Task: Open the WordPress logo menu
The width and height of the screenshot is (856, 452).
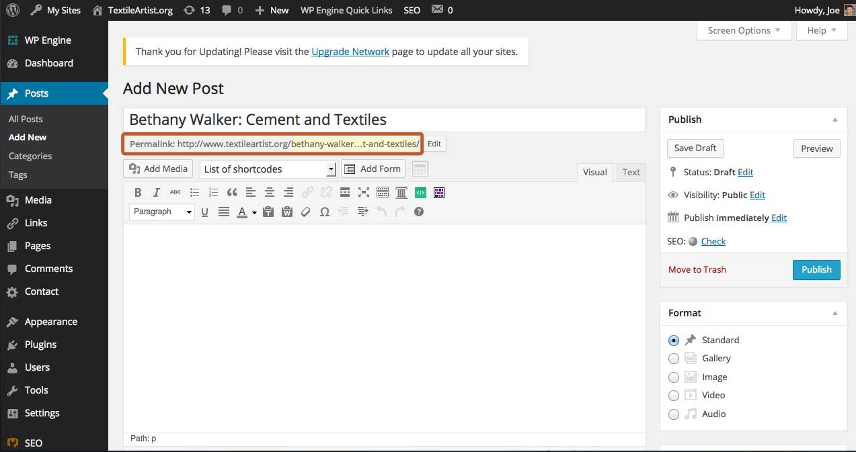Action: tap(12, 10)
